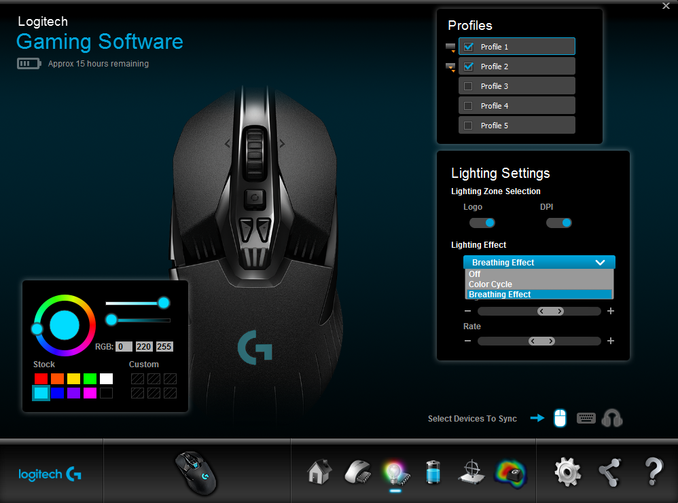This screenshot has height=503, width=678.
Task: Choose Breathing Effect list option
Action: click(539, 295)
